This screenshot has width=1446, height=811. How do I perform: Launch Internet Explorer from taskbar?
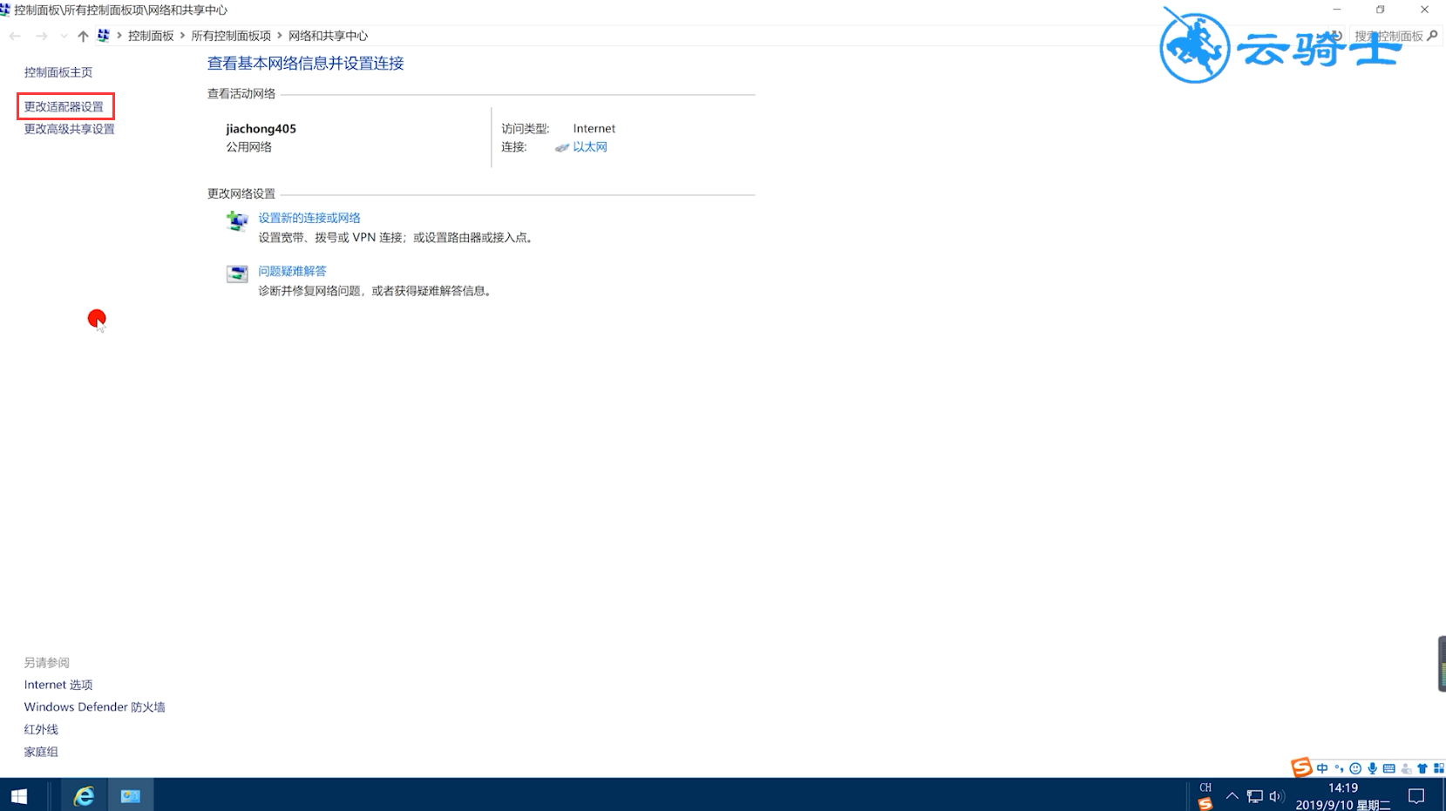pos(84,795)
